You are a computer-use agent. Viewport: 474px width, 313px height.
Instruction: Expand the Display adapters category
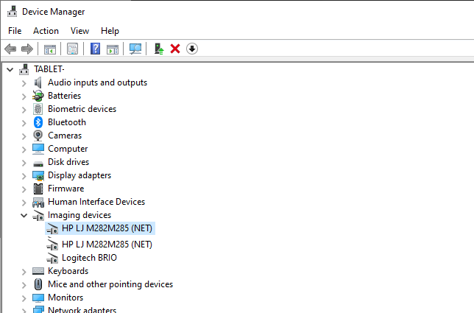[24, 176]
